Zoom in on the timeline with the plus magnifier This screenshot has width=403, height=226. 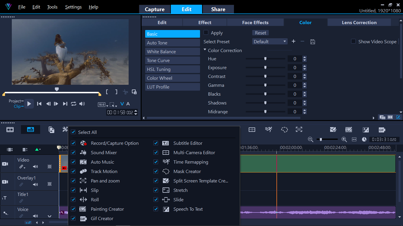click(x=344, y=139)
